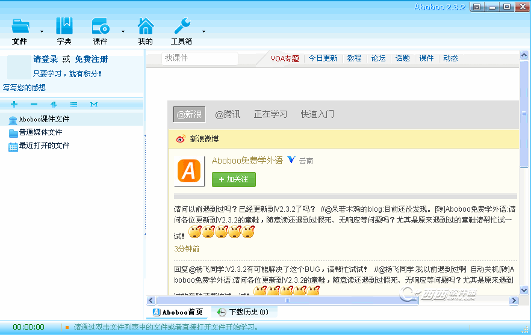531x335 pixels.
Task: Add file with plus icon
Action: coord(14,104)
